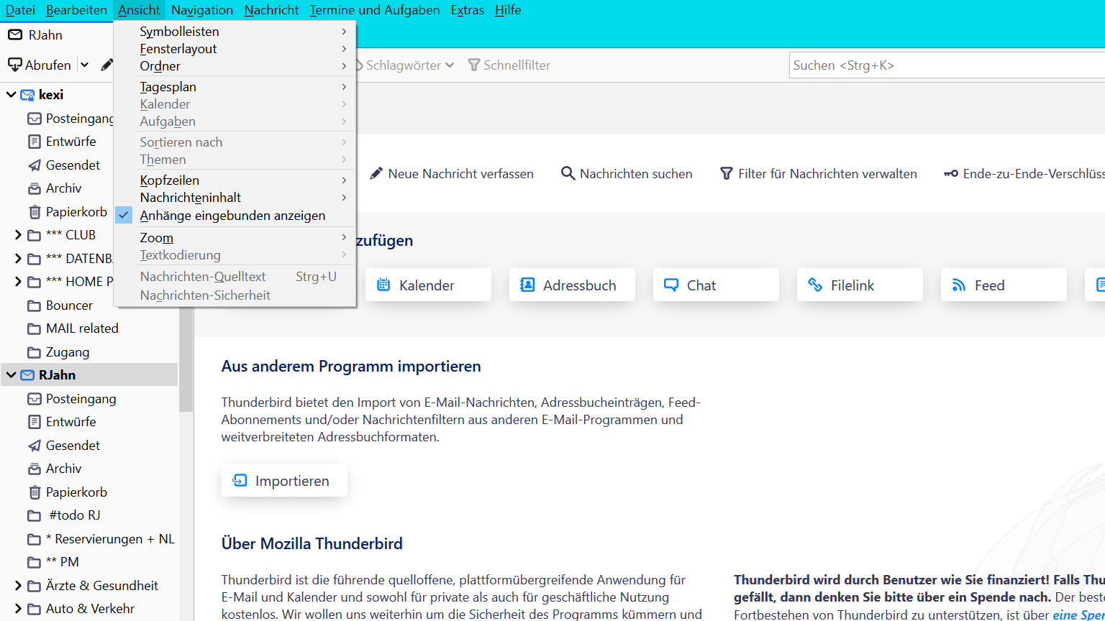The image size is (1105, 621).
Task: Click the MAIL related folder icon
Action: click(x=34, y=328)
